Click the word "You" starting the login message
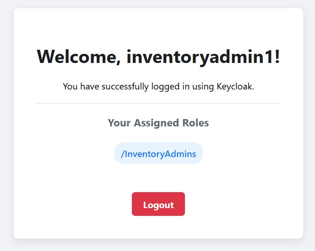The height and width of the screenshot is (251, 315). click(70, 86)
